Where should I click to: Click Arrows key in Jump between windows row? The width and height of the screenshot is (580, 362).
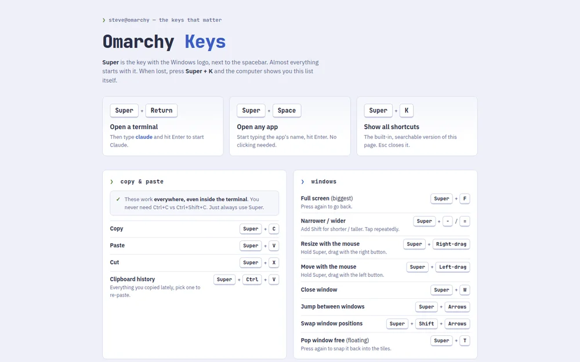457,307
